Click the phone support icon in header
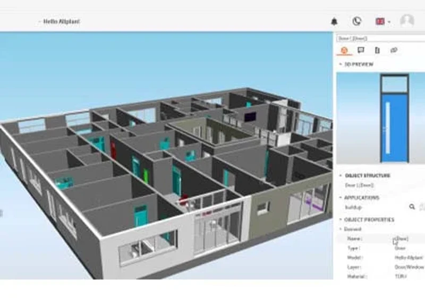 (x=356, y=21)
